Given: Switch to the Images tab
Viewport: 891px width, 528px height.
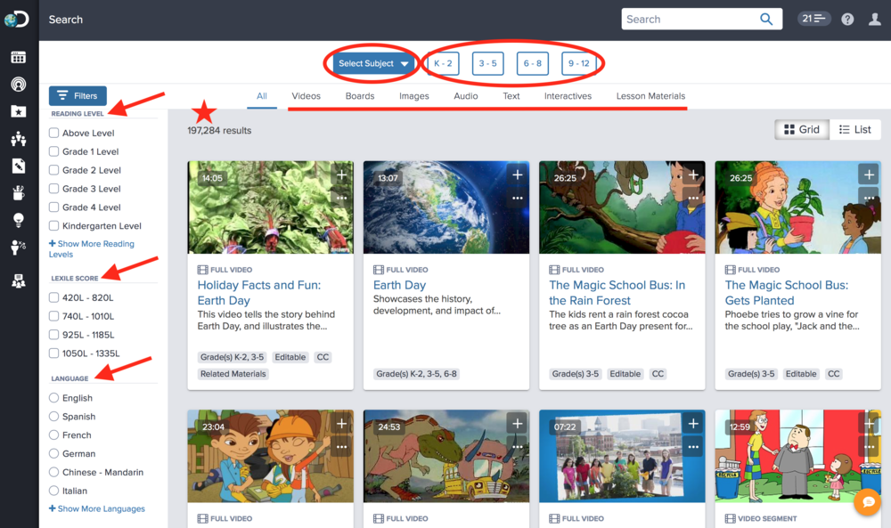Looking at the screenshot, I should [413, 96].
